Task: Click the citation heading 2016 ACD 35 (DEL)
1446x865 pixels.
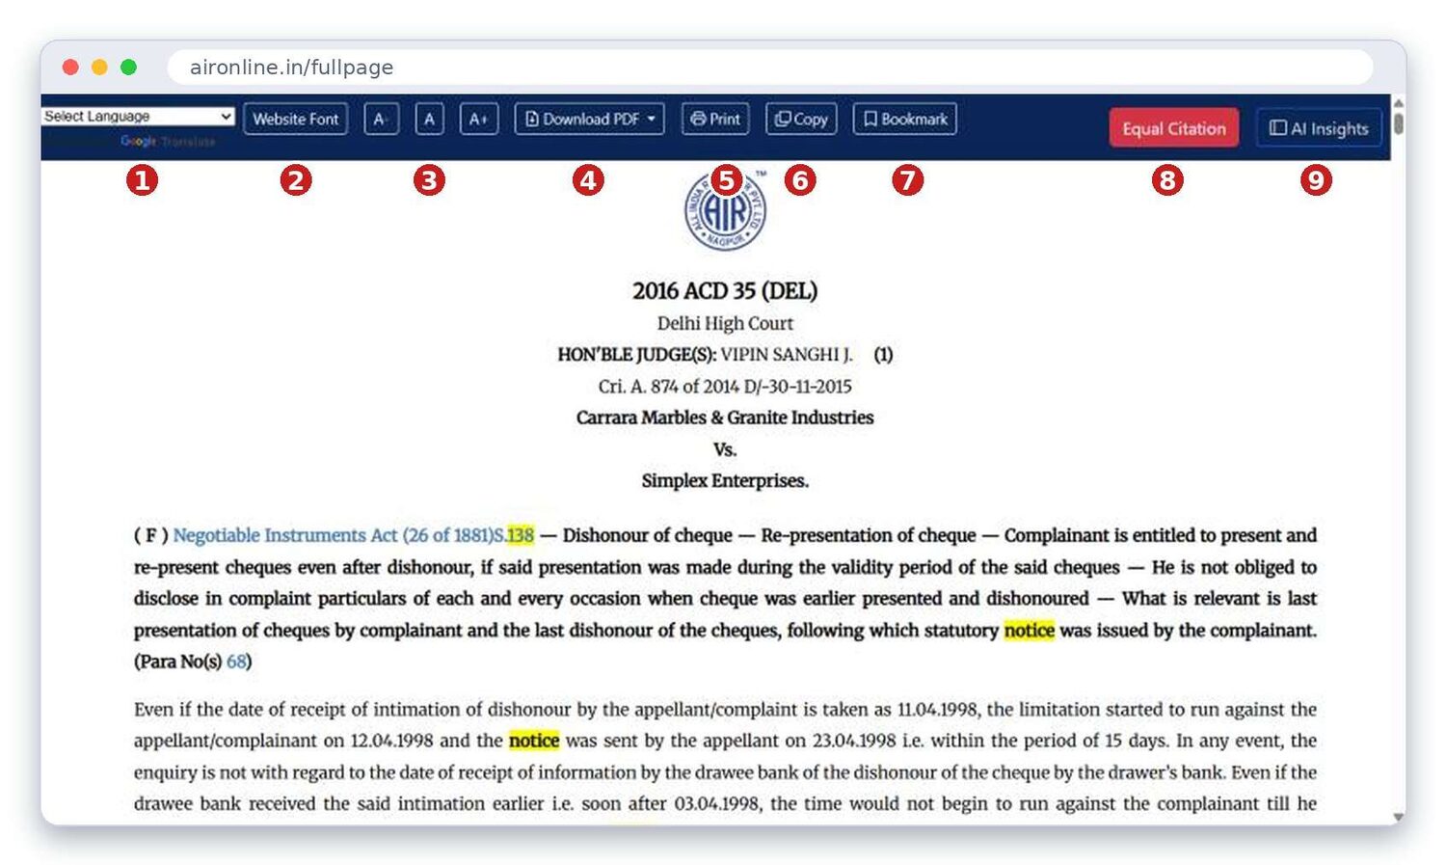Action: point(725,290)
